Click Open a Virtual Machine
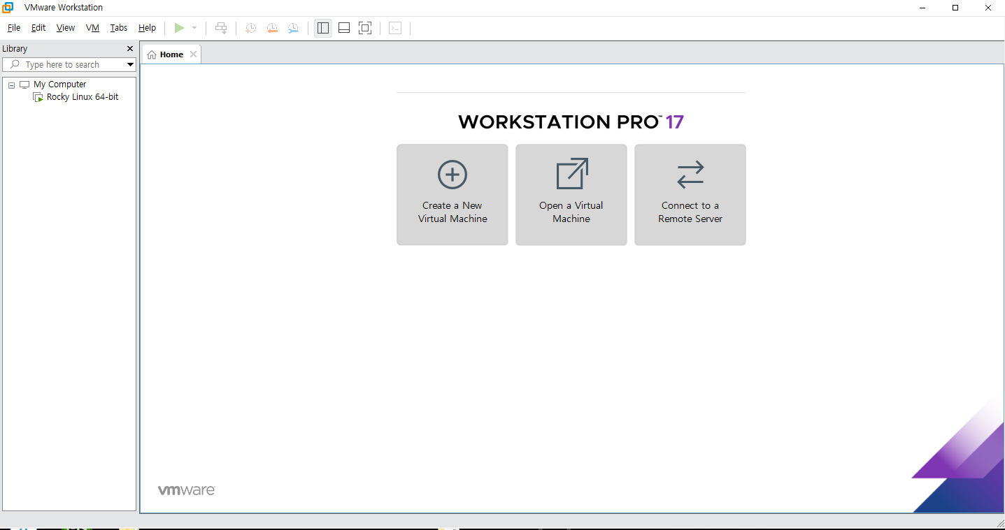Screen dimensions: 1005x530 [571, 195]
